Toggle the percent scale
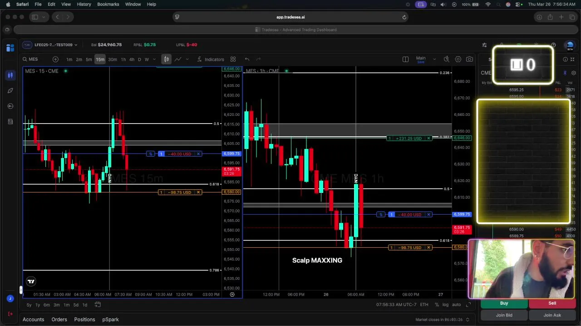Viewport: 581px width, 326px height. point(437,305)
